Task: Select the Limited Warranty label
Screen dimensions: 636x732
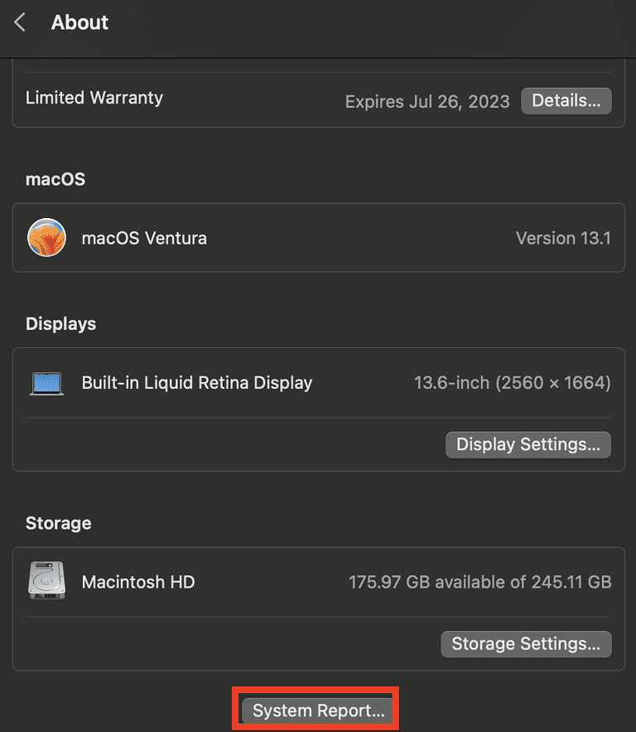Action: (94, 98)
